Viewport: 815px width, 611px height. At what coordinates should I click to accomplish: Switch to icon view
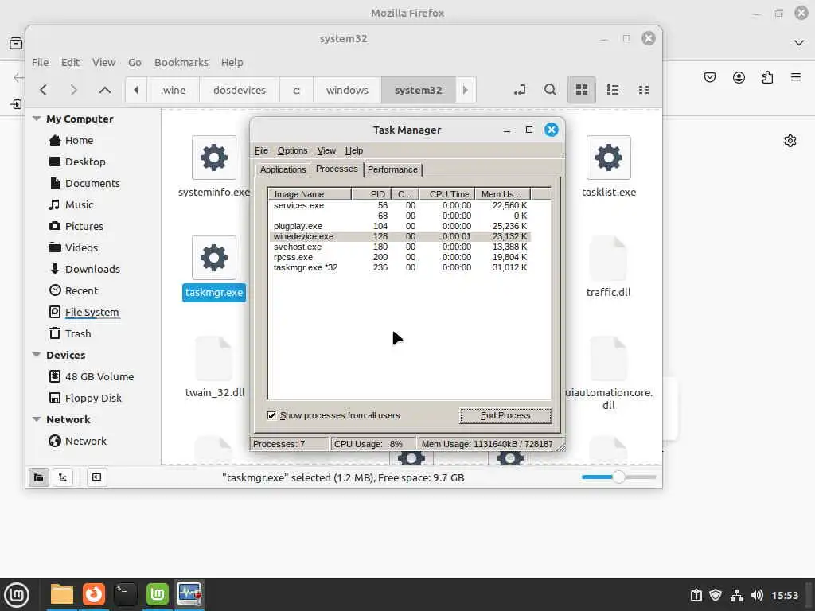coord(581,90)
